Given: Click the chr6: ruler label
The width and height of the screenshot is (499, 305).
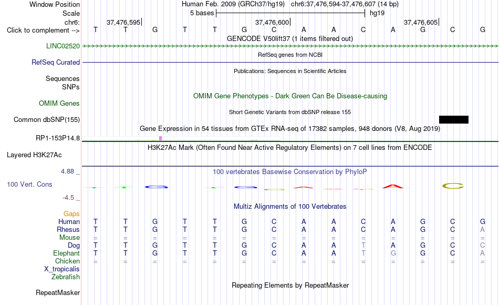Looking at the screenshot, I should tap(72, 22).
